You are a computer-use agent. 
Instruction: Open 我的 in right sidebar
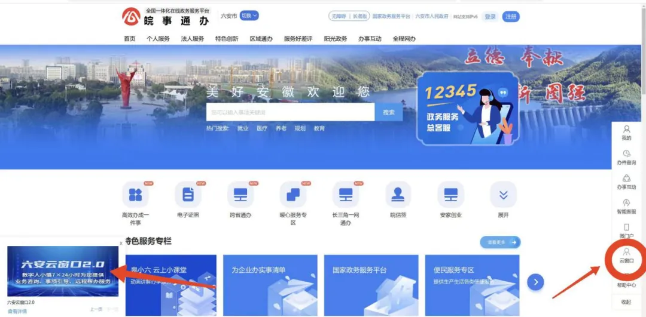[x=626, y=133]
